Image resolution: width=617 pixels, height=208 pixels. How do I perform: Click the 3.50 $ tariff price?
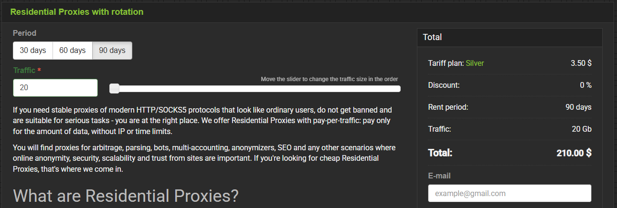coord(581,63)
